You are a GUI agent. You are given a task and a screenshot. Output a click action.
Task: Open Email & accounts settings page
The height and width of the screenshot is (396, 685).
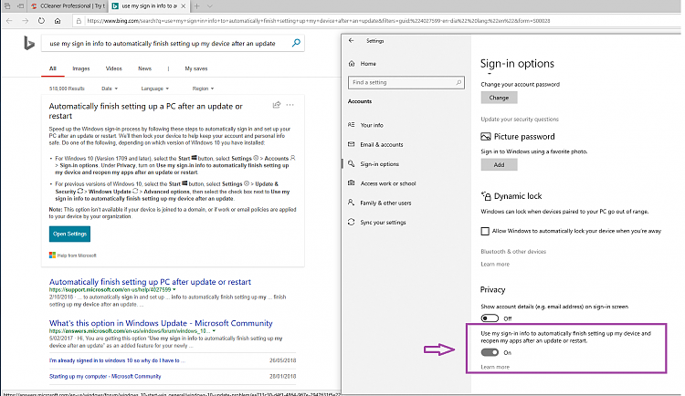(382, 144)
